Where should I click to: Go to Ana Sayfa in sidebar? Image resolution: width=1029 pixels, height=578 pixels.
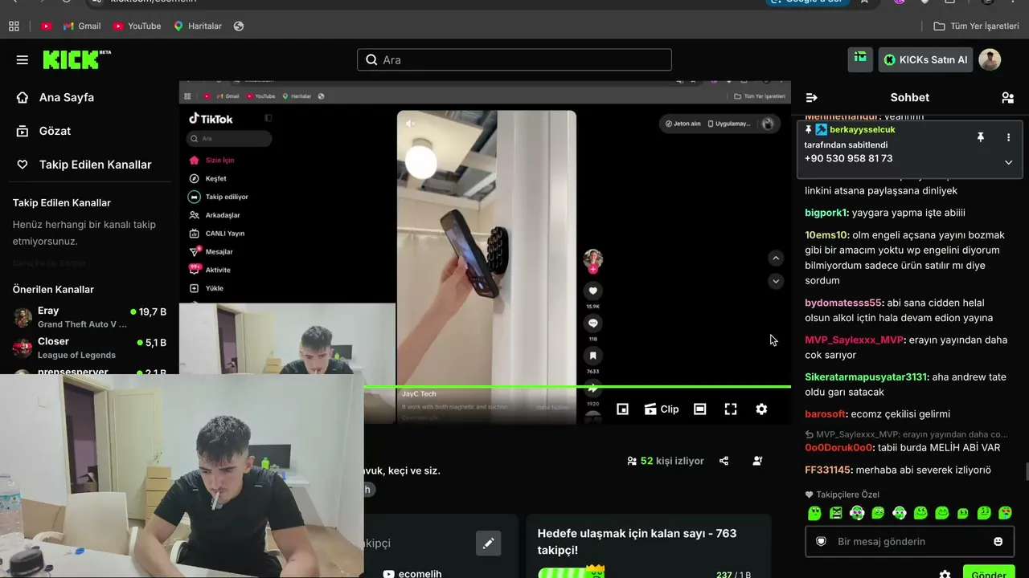55,97
